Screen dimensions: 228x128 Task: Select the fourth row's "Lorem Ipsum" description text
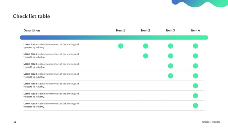(51, 75)
